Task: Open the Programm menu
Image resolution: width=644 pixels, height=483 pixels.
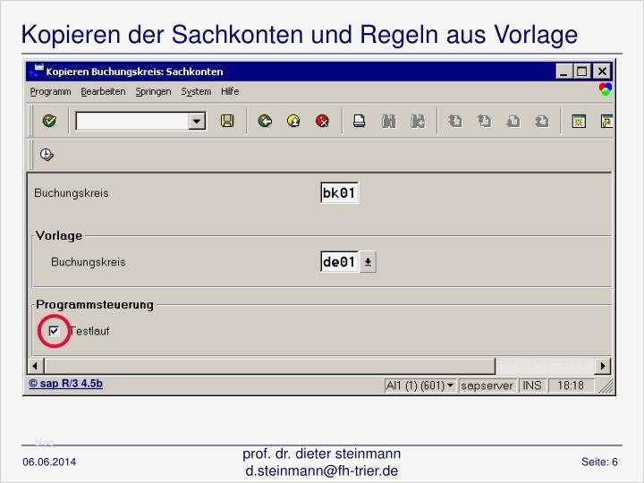Action: pos(50,91)
